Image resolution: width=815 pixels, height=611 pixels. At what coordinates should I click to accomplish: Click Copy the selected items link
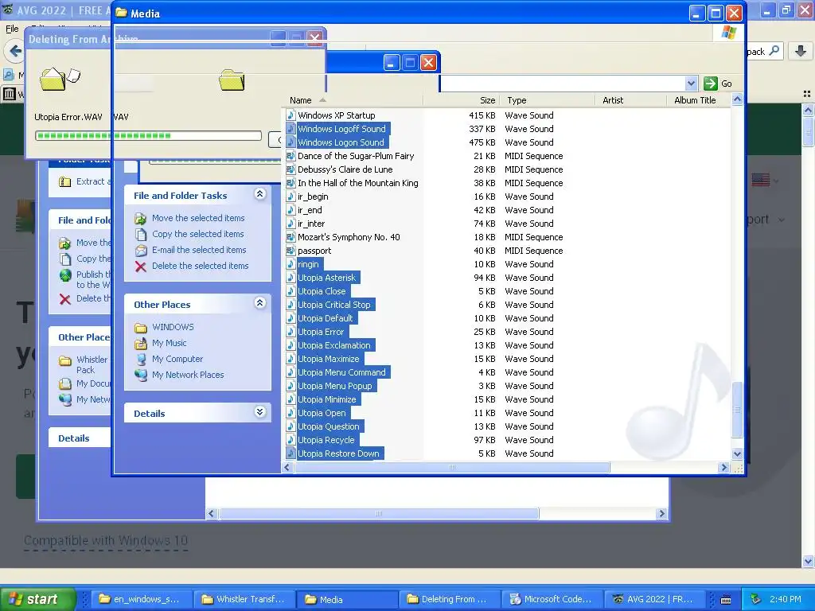[198, 235]
